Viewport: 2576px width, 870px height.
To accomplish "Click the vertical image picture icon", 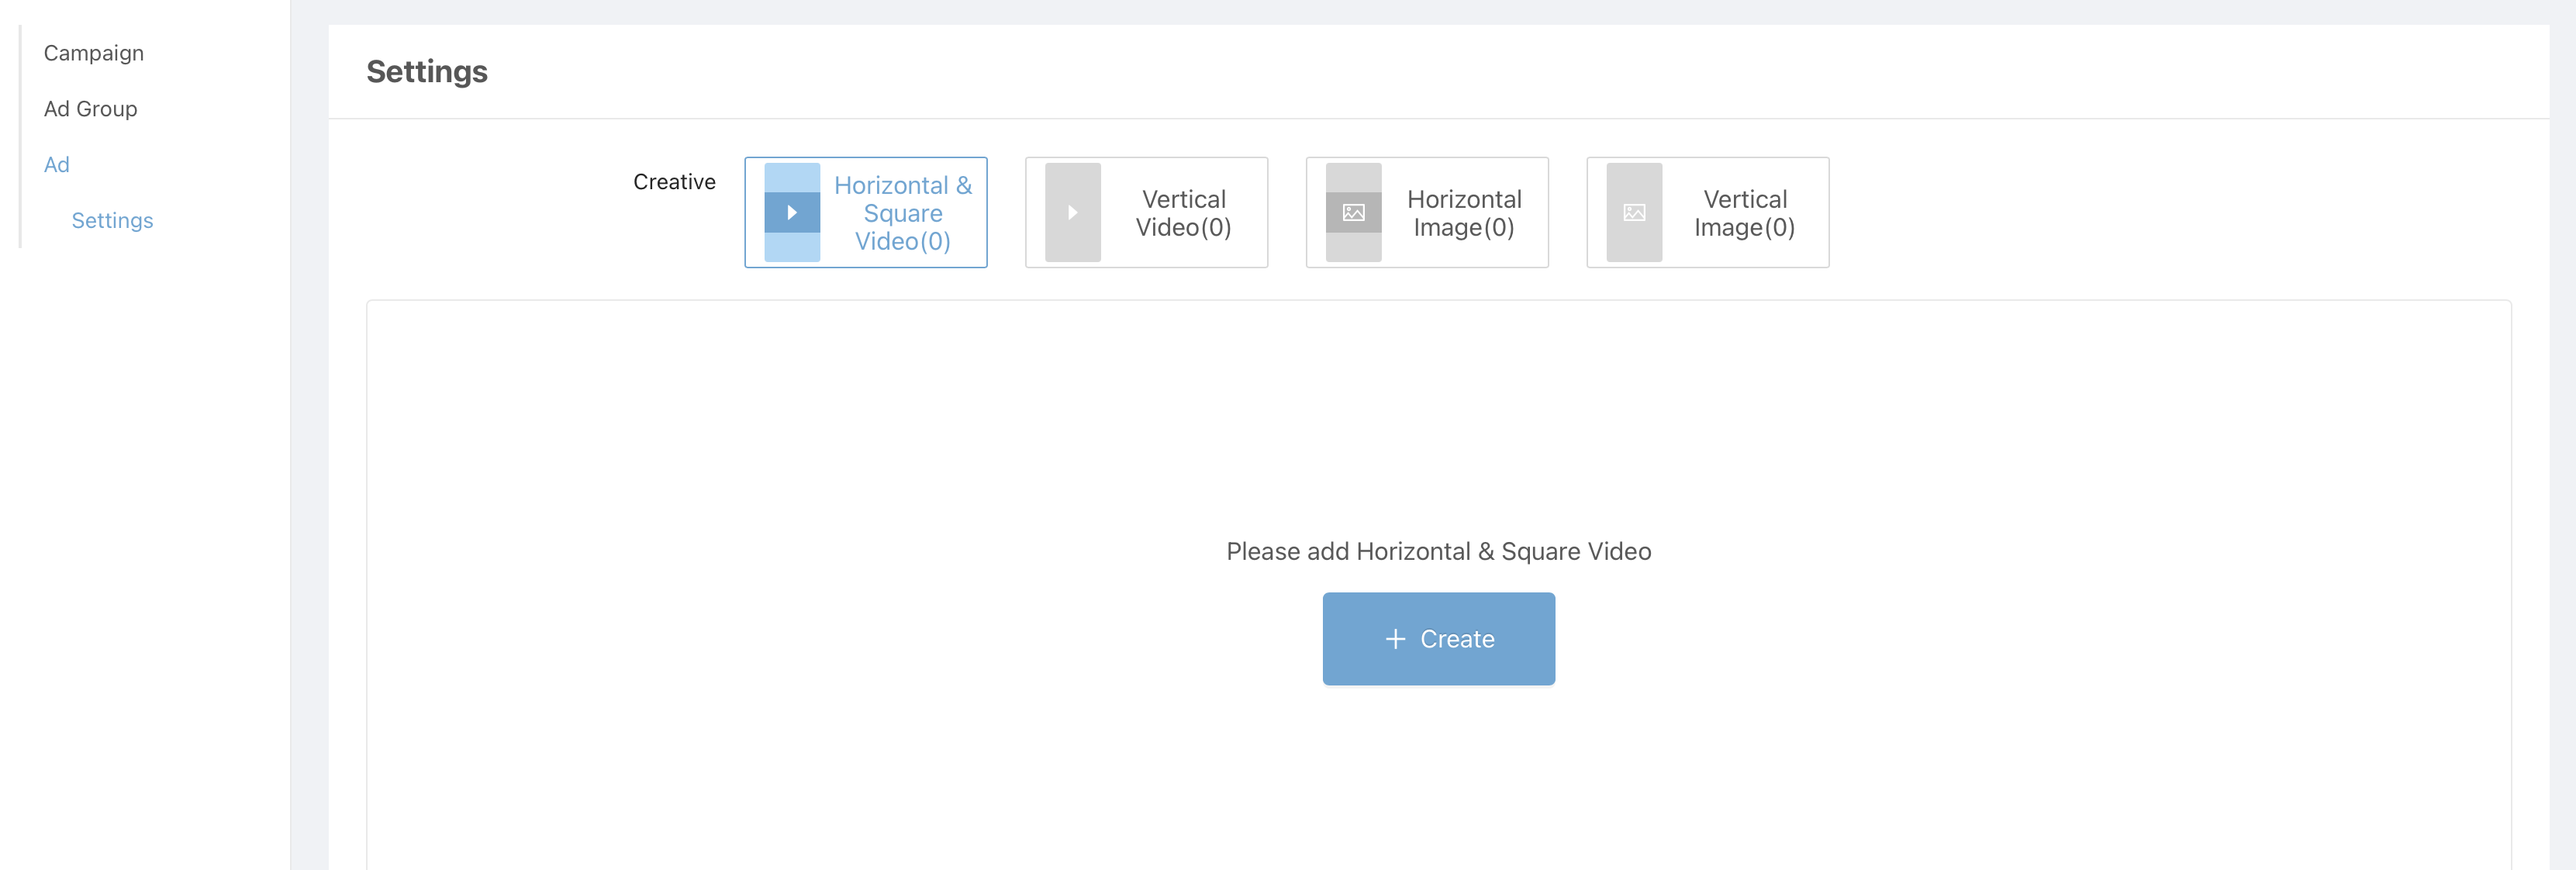I will pos(1634,212).
